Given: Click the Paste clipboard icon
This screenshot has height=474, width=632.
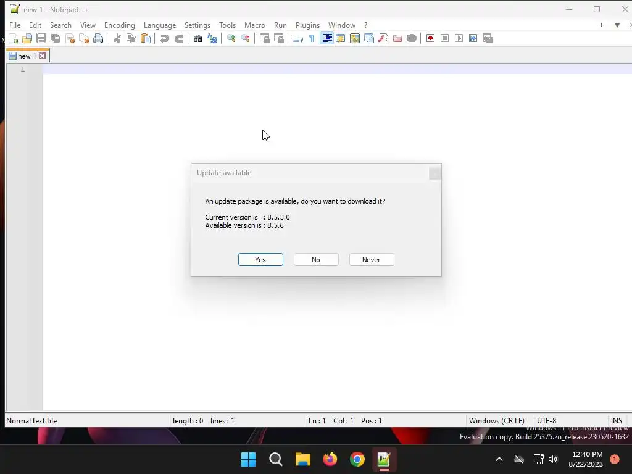Looking at the screenshot, I should (146, 38).
